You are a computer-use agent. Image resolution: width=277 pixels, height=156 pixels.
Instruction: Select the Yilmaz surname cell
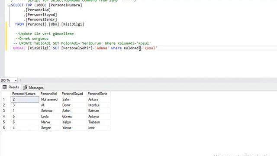click(x=73, y=128)
